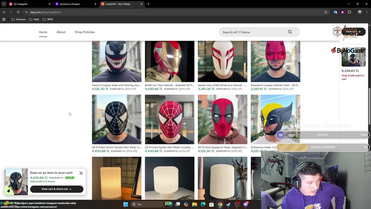Open the tab search dropdown arrow
This screenshot has width=371, height=209.
3,4
